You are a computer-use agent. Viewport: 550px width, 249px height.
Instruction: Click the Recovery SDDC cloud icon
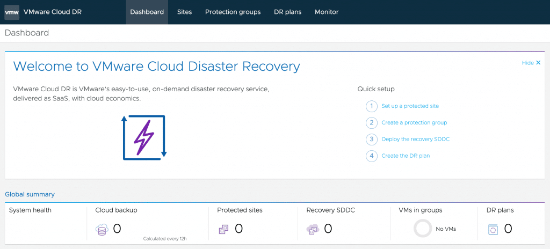coord(313,230)
